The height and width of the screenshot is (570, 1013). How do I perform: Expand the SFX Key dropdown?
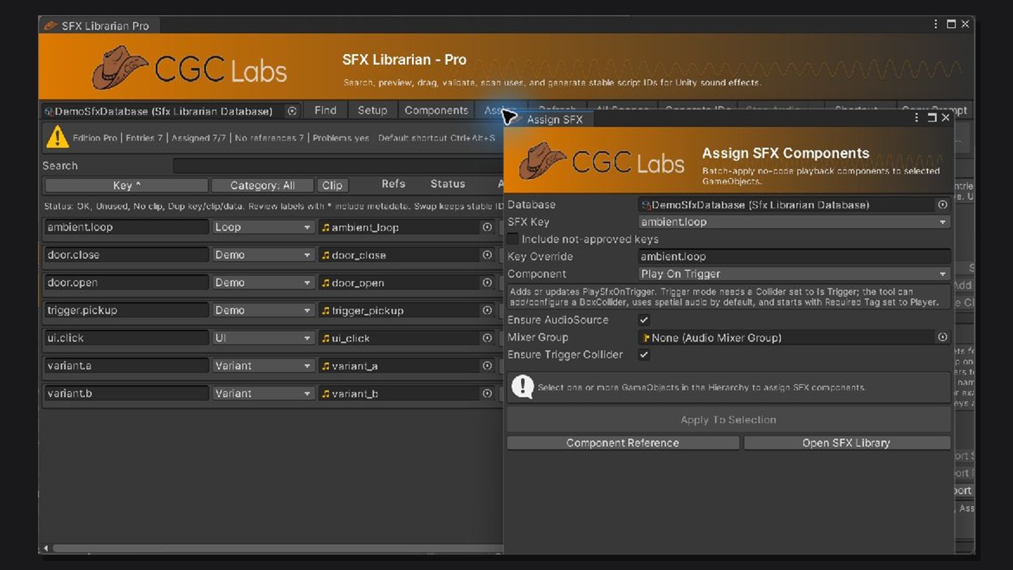click(794, 222)
